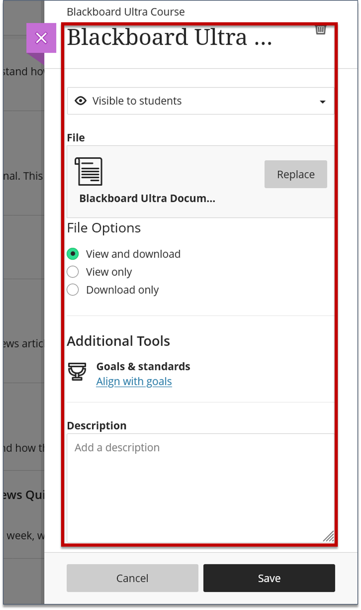This screenshot has width=361, height=610.
Task: Click the Goals & standards trophy icon
Action: pos(77,372)
